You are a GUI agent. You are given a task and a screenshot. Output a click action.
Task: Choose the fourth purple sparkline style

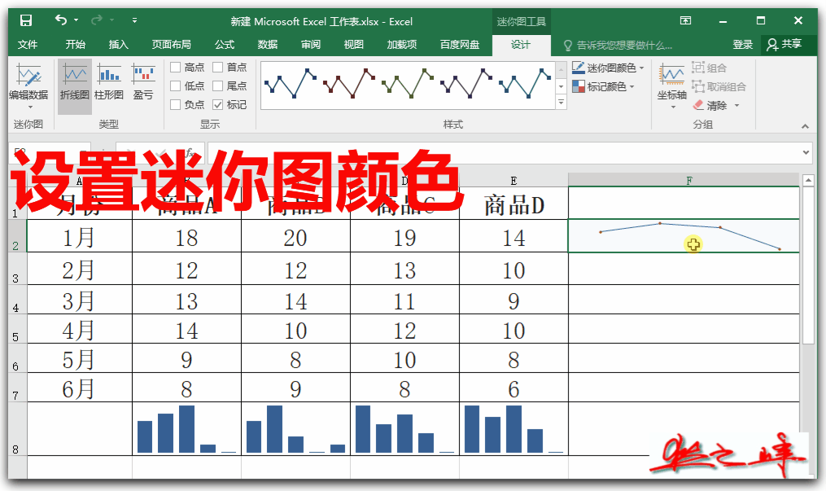coord(465,83)
